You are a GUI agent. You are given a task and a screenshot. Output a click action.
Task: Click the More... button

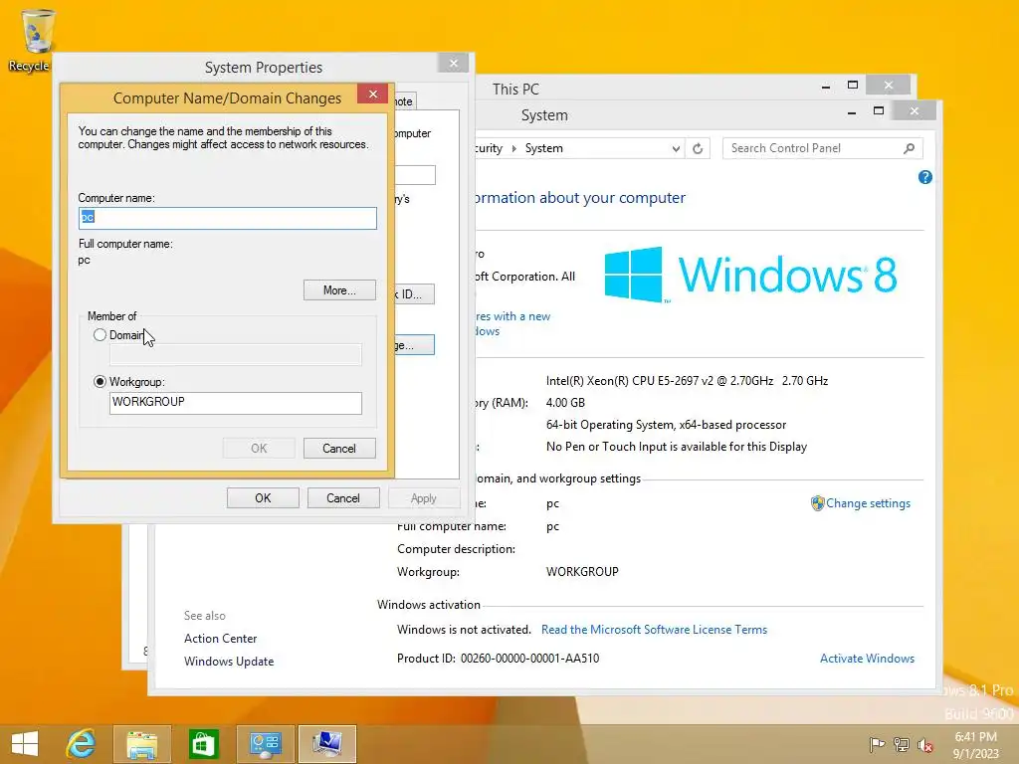[339, 290]
